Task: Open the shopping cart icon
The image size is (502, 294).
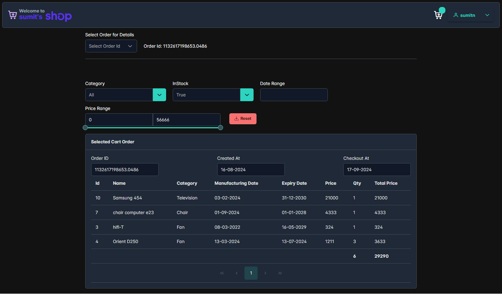Action: tap(438, 15)
